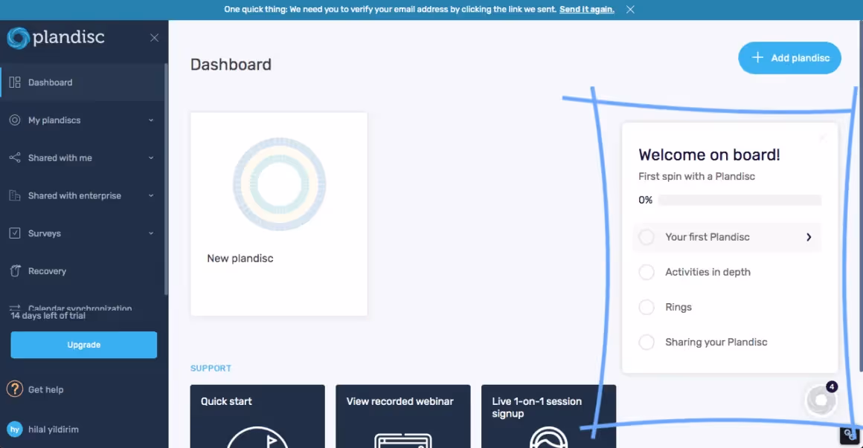Viewport: 863px width, 448px height.
Task: Expand the Shared with enterprise chevron
Action: pos(151,195)
